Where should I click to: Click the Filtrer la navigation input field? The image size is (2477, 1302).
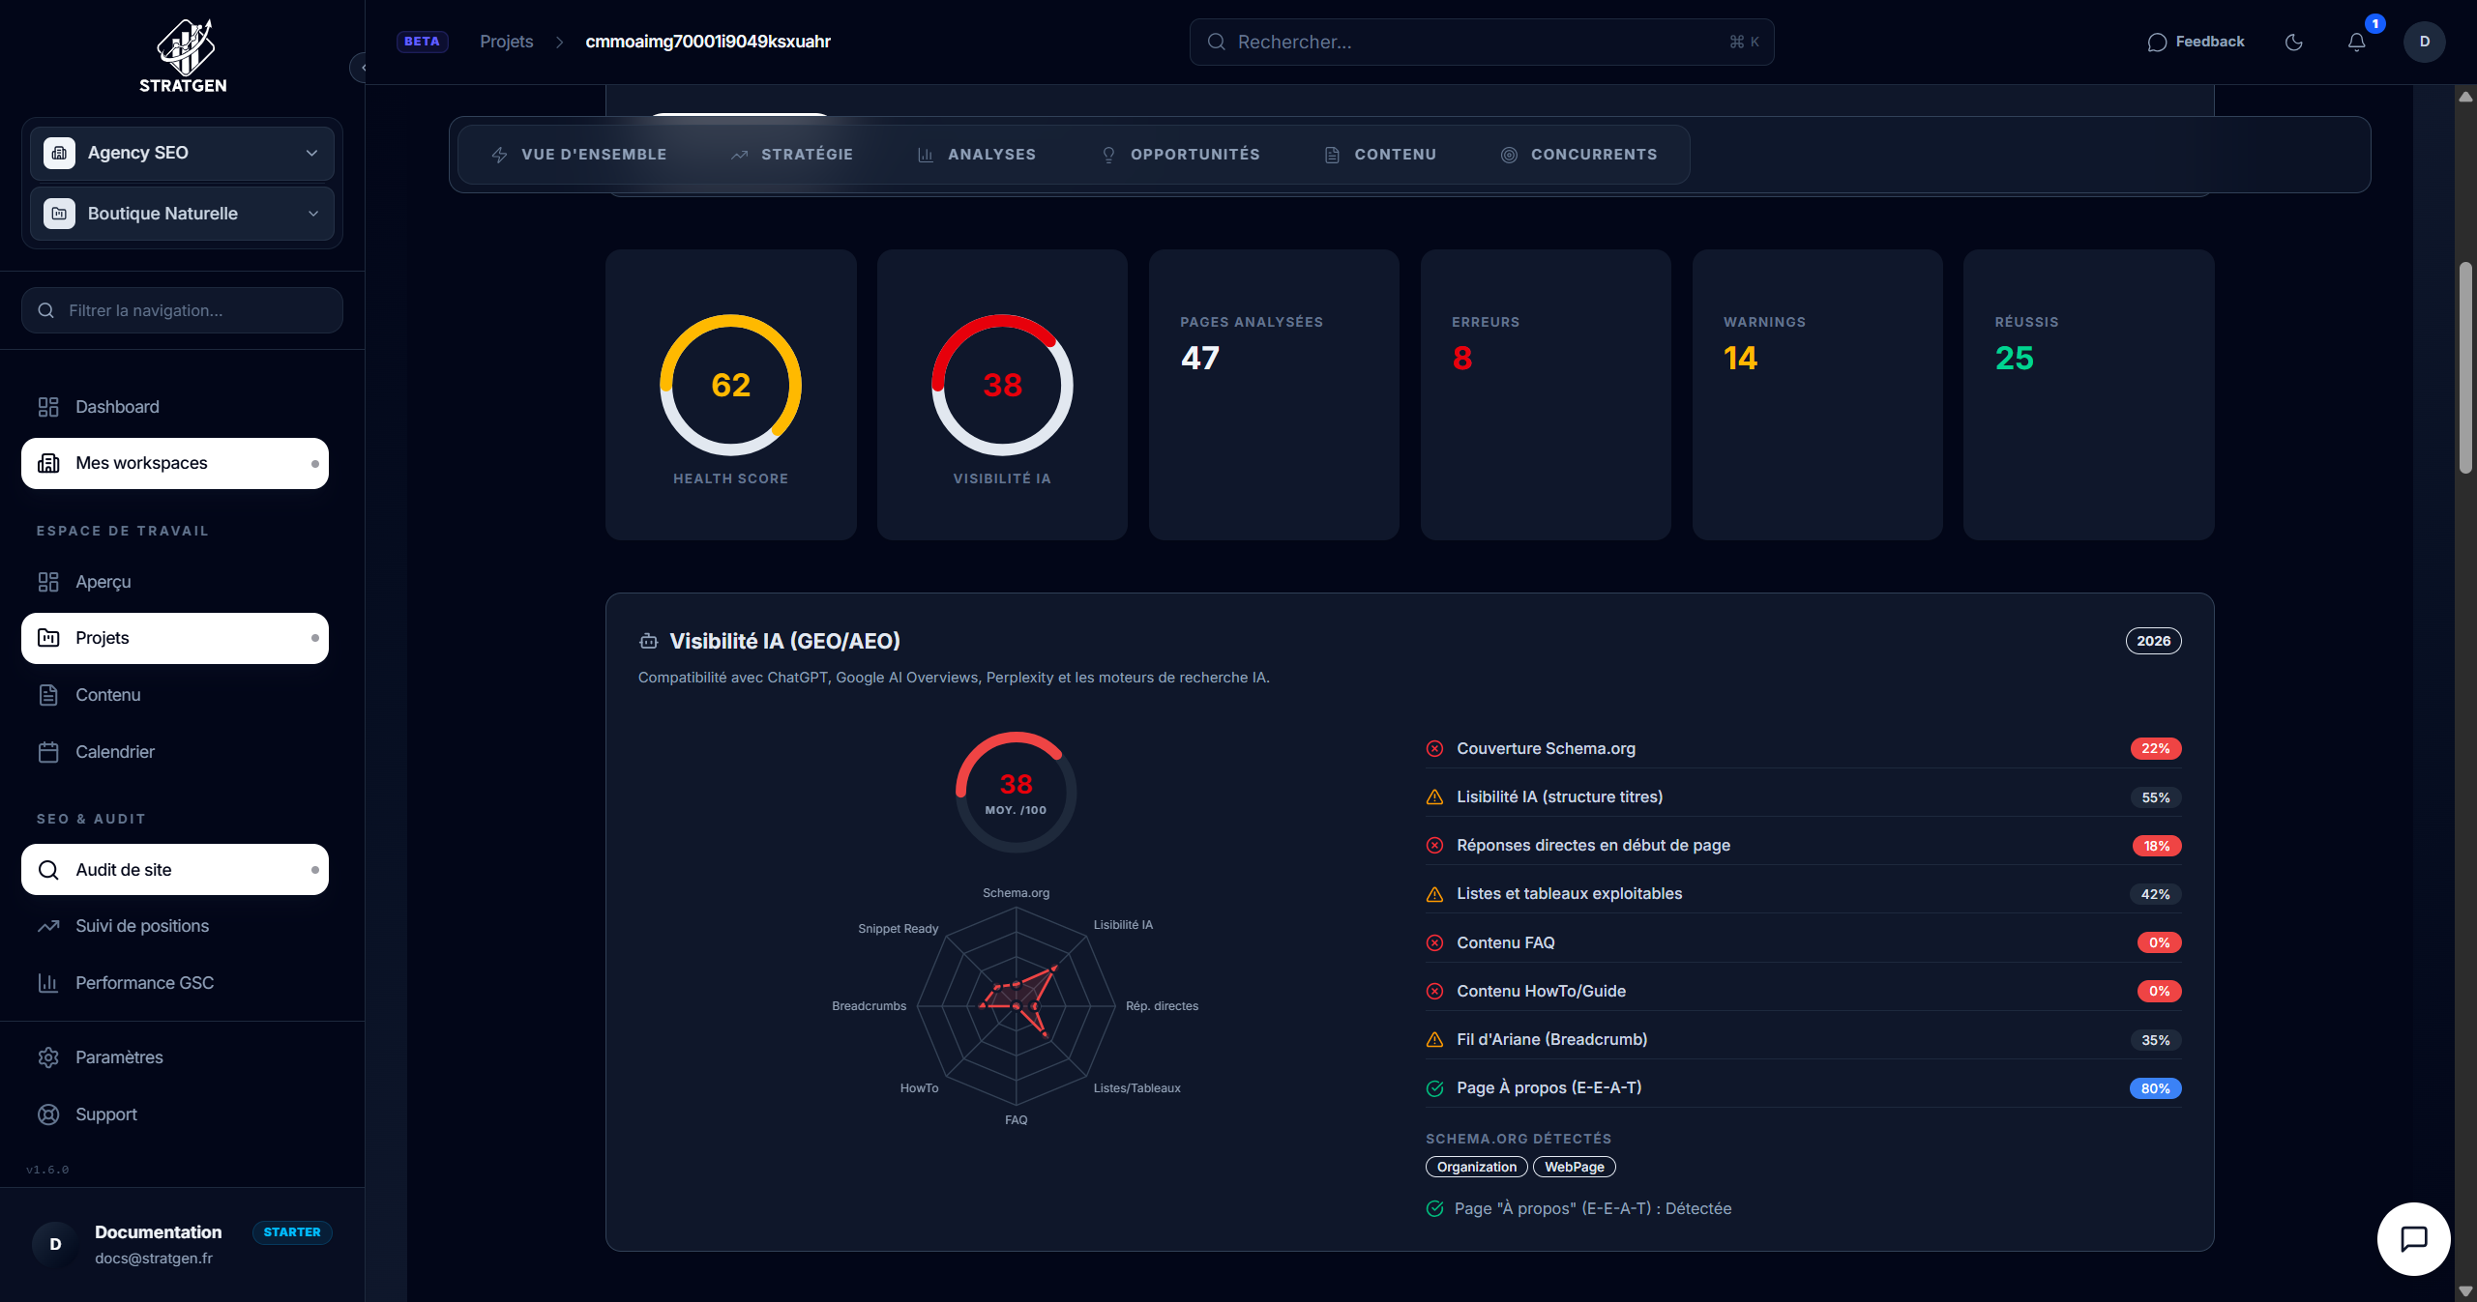[182, 310]
